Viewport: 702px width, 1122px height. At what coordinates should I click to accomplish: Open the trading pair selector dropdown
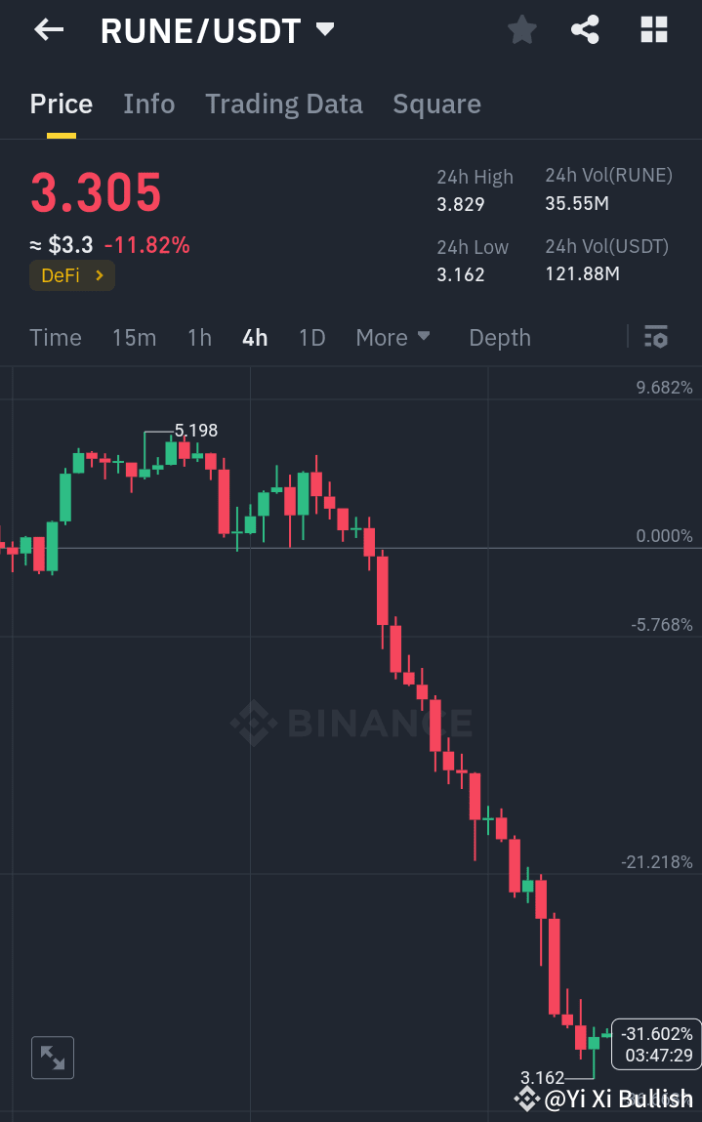(324, 29)
